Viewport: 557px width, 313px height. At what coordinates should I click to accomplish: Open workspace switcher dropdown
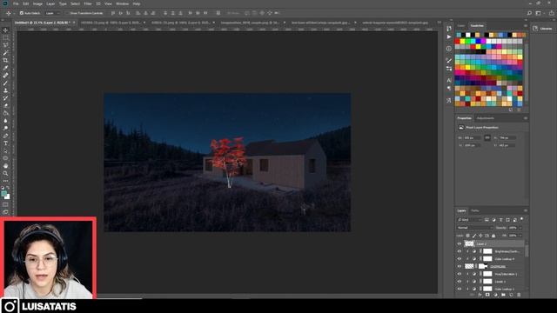(x=540, y=13)
